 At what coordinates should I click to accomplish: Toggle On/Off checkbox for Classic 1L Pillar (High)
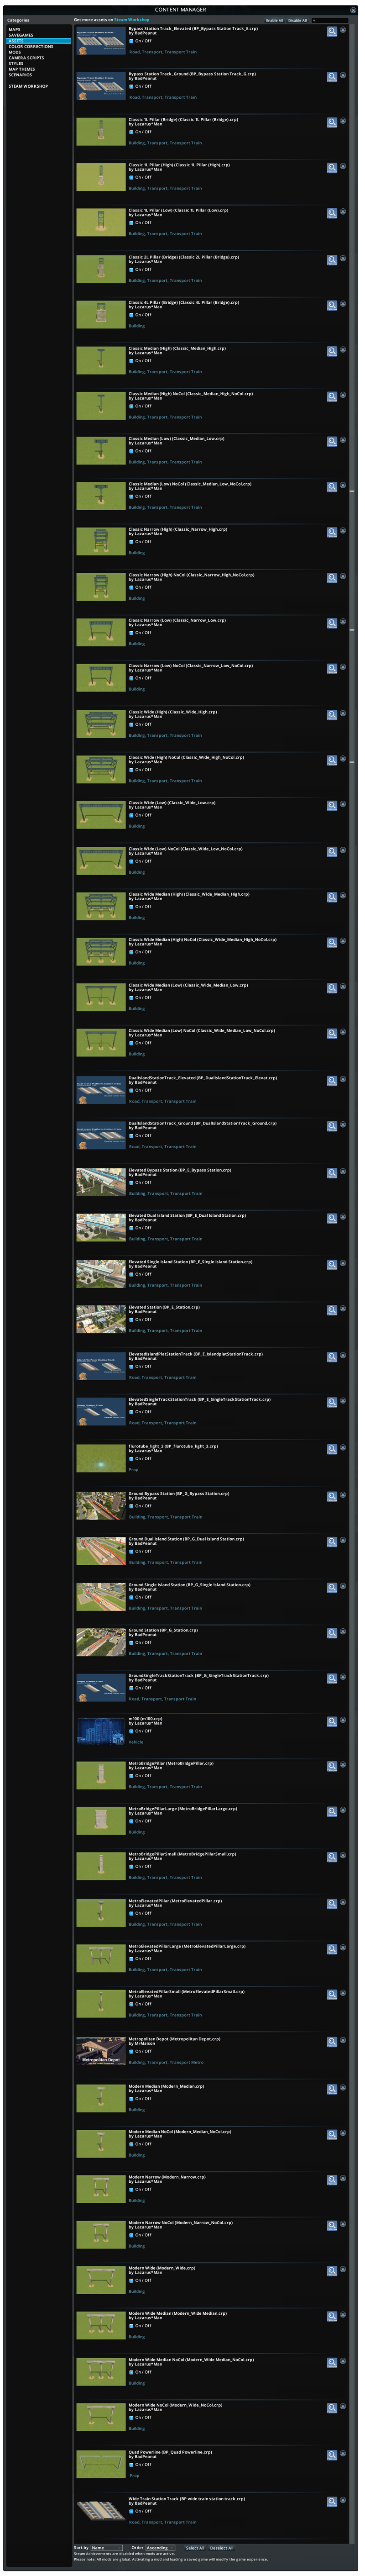131,177
